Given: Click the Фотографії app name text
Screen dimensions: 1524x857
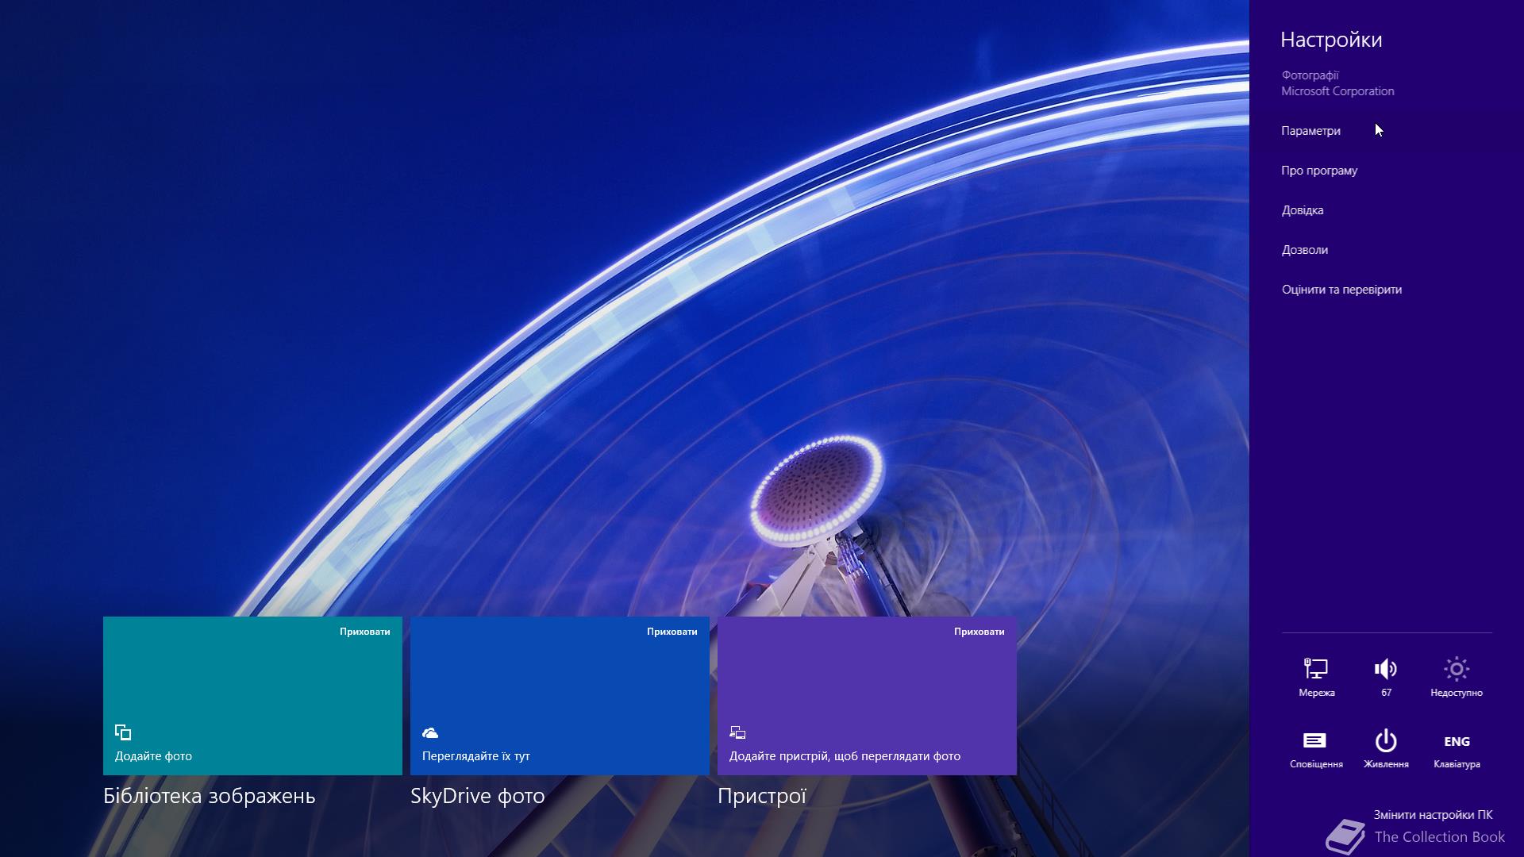Looking at the screenshot, I should click(1310, 75).
